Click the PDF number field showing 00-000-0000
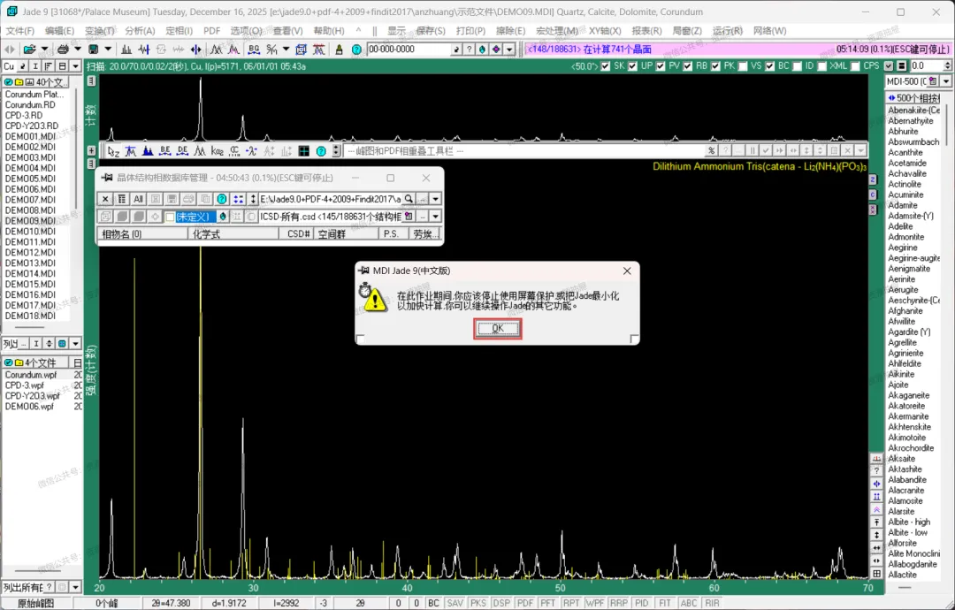 (x=408, y=50)
